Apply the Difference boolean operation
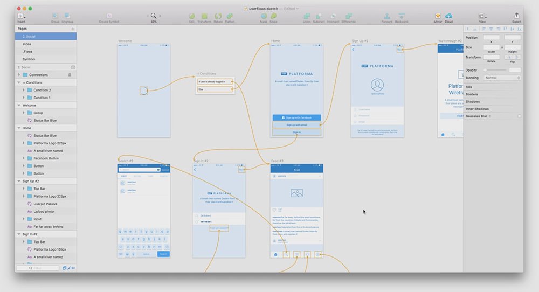The image size is (539, 292). click(x=349, y=16)
